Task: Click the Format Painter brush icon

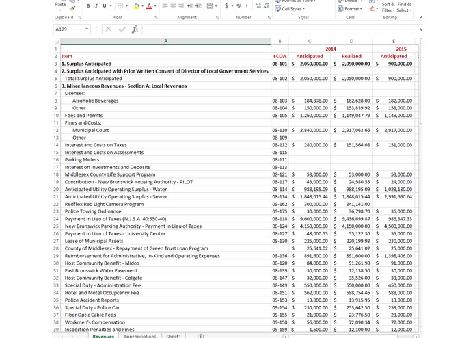Action: (x=72, y=8)
